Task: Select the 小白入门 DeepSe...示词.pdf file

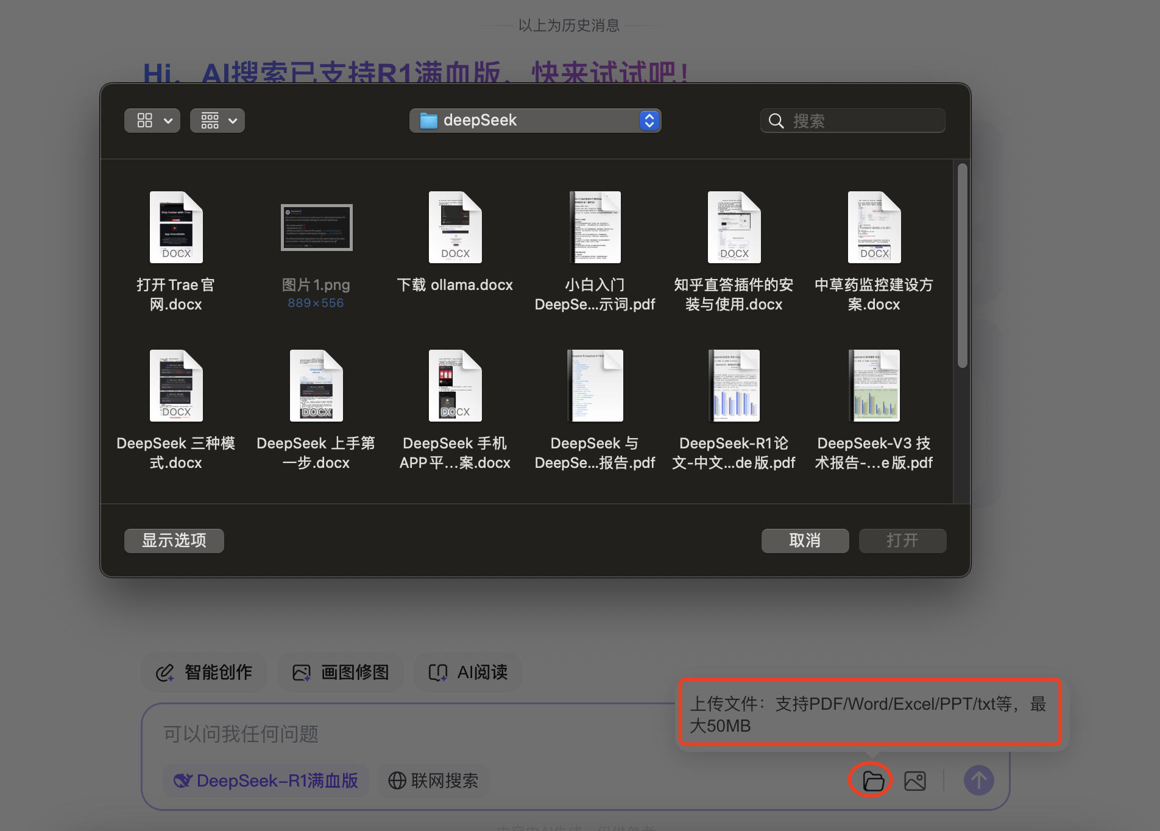Action: [595, 252]
